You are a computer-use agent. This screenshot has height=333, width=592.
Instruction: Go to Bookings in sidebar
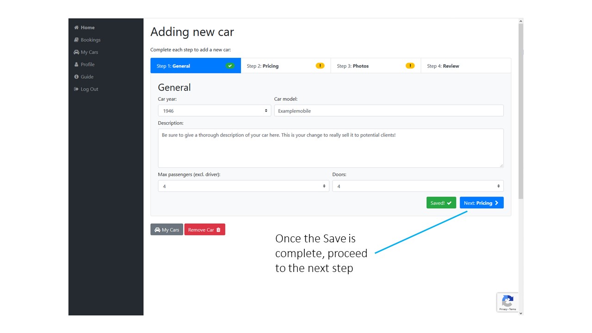coord(87,40)
